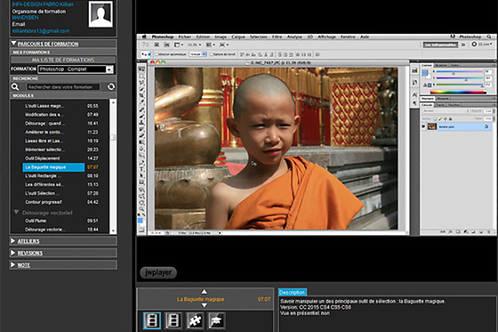Screen dimensions: 498x332
Task: Click the killianfabro13 email address link
Action: pos(41,31)
